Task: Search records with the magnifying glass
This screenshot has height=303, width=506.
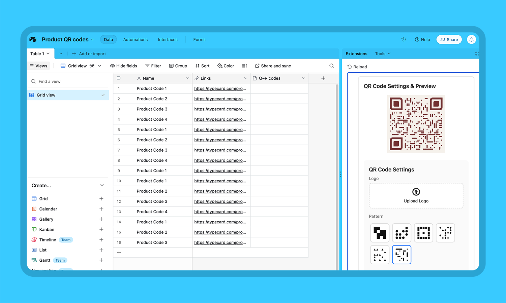Action: click(331, 66)
